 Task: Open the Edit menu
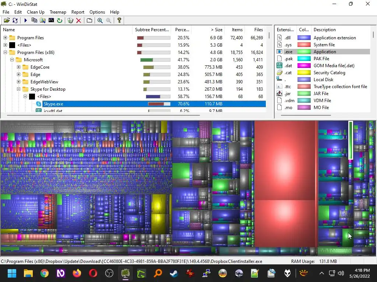pos(18,12)
